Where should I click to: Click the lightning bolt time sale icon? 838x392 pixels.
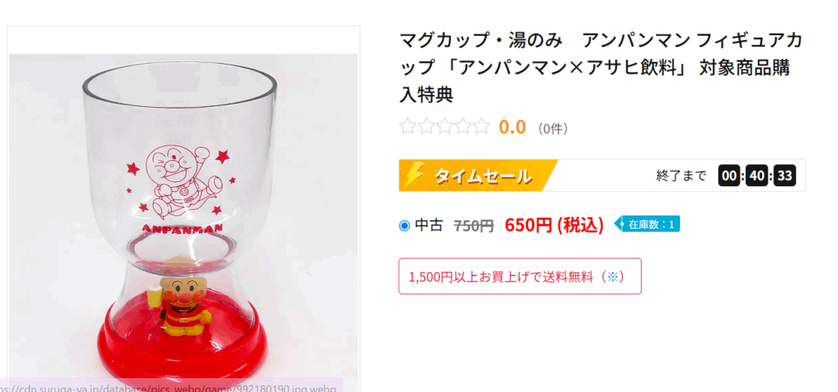click(415, 175)
